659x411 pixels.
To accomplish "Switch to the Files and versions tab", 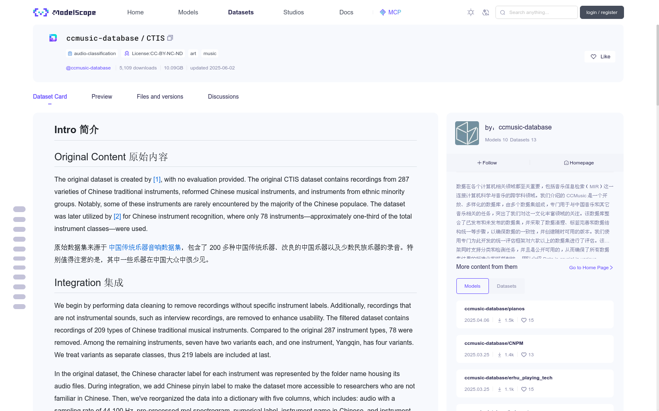I will click(x=160, y=97).
